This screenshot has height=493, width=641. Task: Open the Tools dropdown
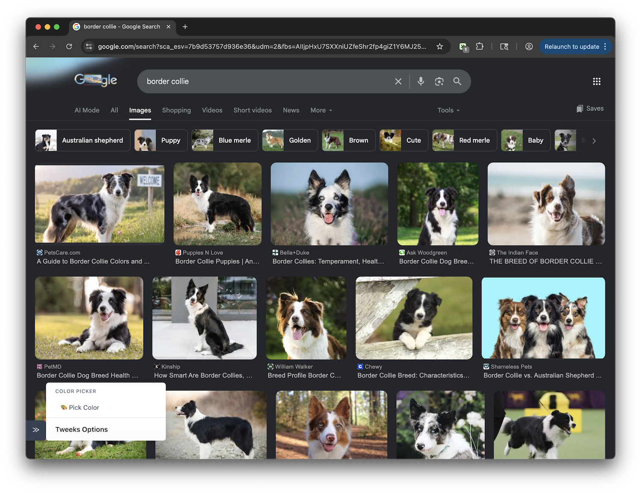pos(448,110)
